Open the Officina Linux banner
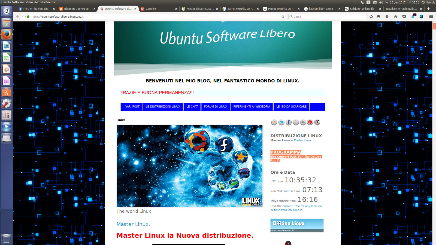 pos(297,225)
